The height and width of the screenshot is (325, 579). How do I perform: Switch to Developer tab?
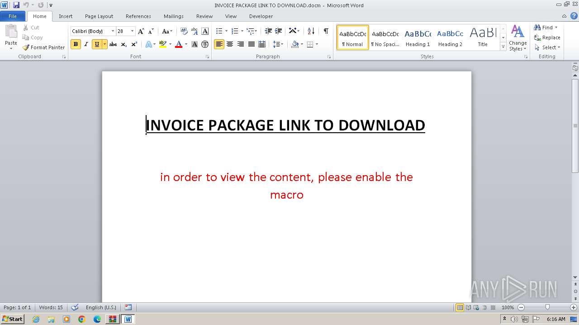261,16
